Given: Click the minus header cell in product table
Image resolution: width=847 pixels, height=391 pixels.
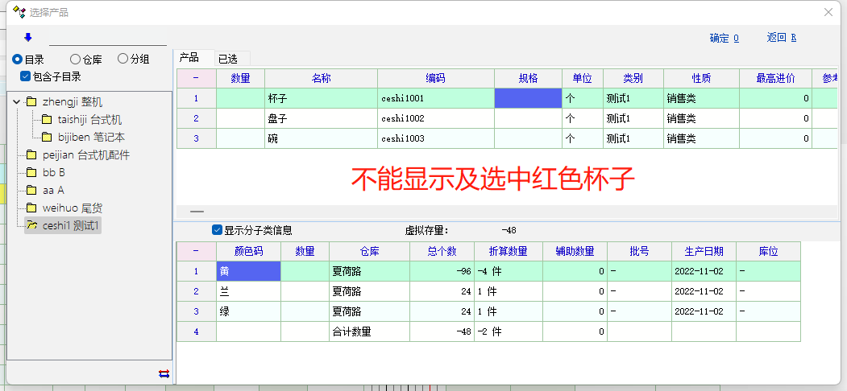Looking at the screenshot, I should [x=196, y=78].
